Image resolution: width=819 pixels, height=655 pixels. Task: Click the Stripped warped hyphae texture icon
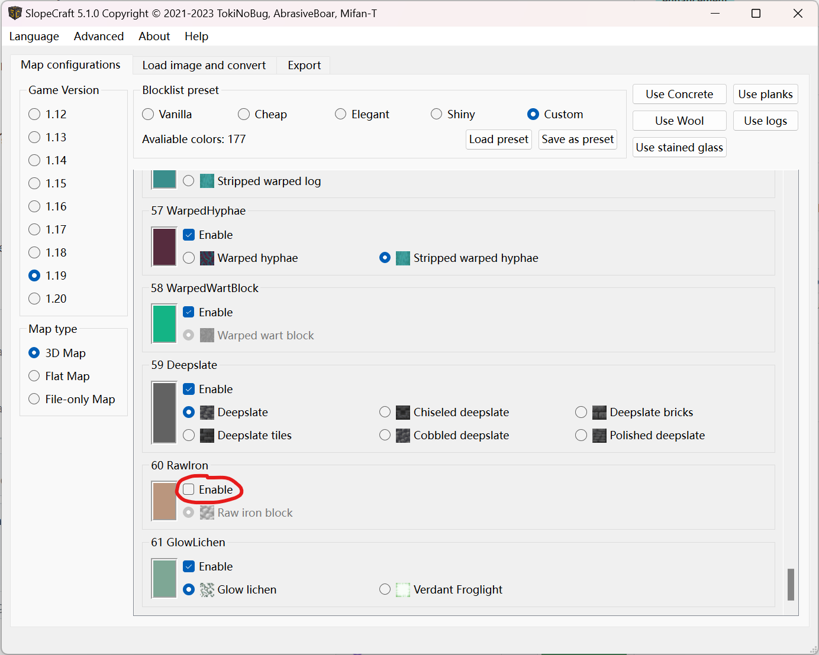402,258
